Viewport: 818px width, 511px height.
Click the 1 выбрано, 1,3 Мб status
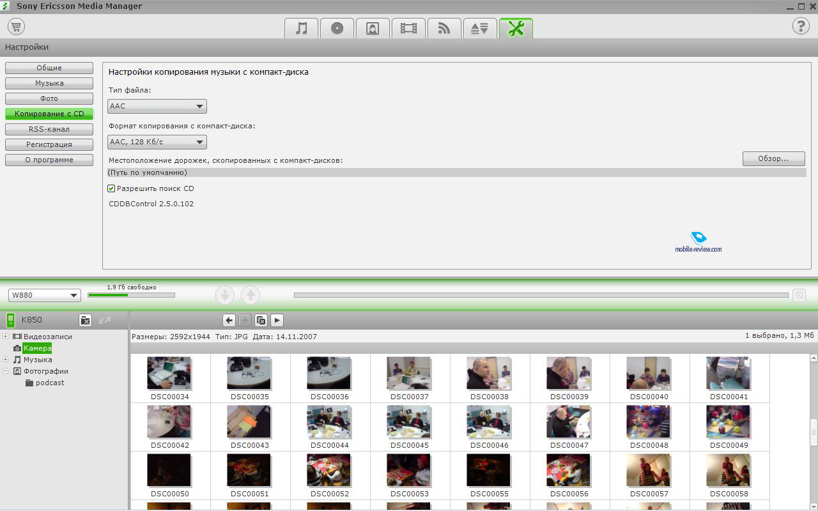[x=780, y=335]
